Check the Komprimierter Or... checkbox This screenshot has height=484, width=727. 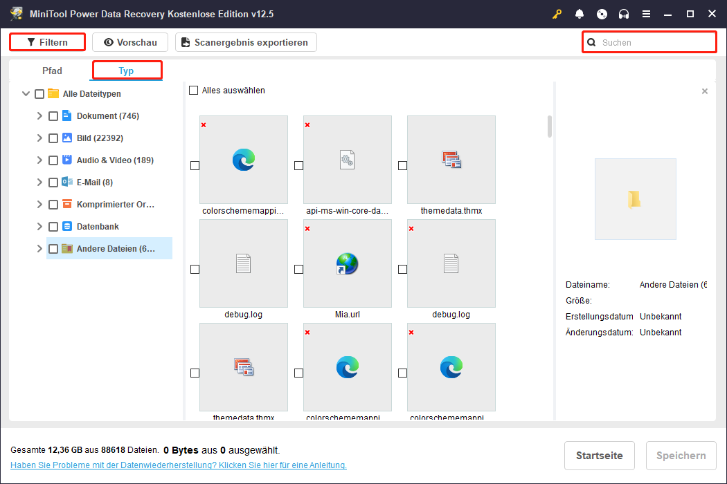click(x=53, y=205)
